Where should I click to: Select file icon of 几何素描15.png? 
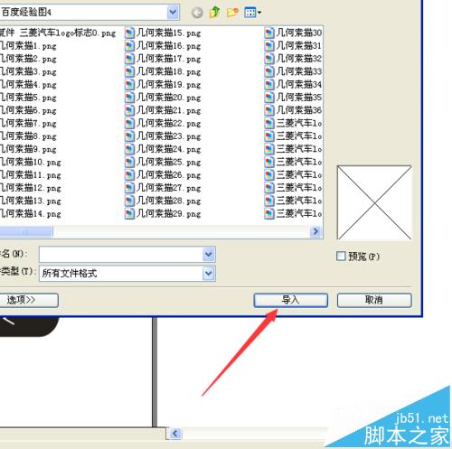(129, 33)
